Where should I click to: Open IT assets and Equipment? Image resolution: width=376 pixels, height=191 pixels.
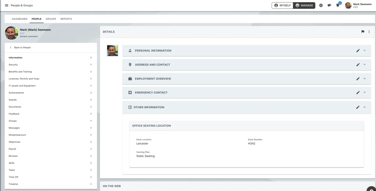coord(51,86)
